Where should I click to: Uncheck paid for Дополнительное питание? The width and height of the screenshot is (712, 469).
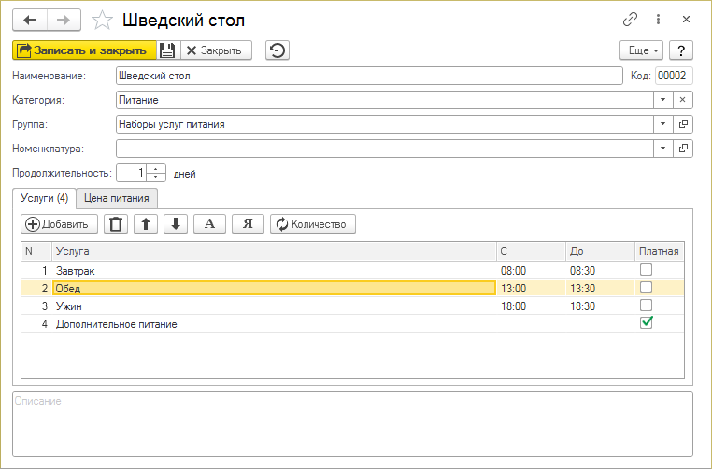tap(646, 323)
